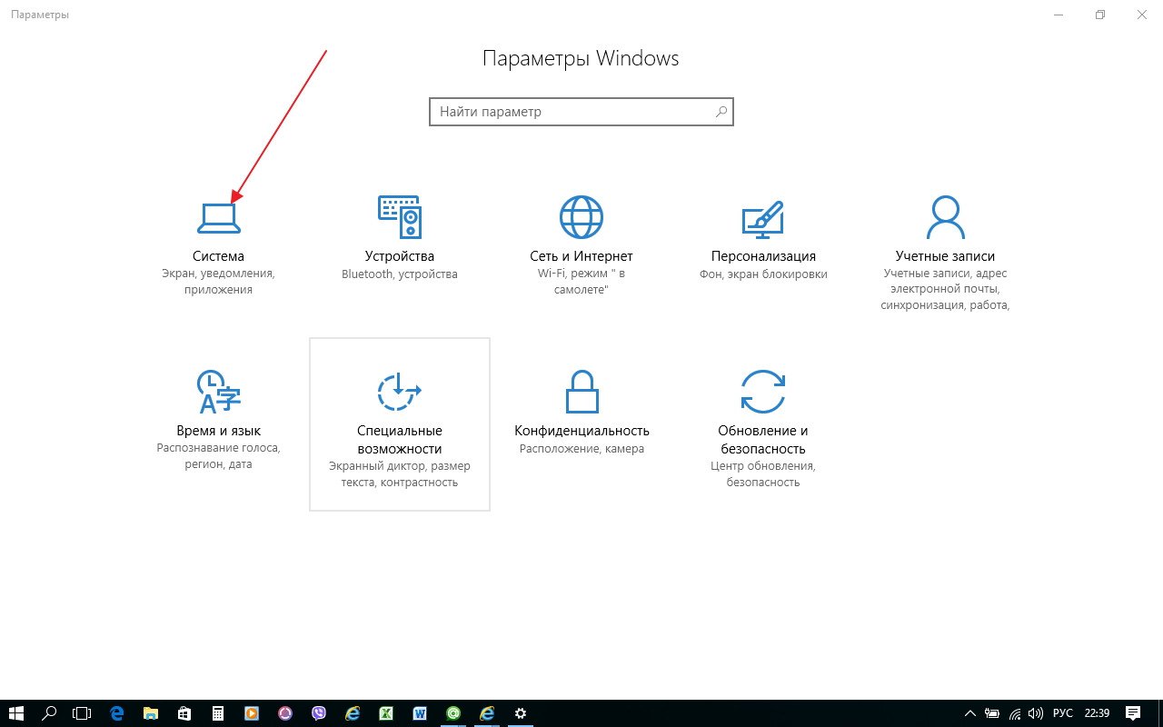This screenshot has width=1163, height=727.
Task: Open the Сеть и Интернет category
Action: point(581,245)
